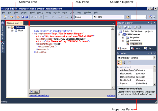The height and width of the screenshot is (111, 158).
Task: Open the Any CPU platform dropdown
Action: (123, 17)
